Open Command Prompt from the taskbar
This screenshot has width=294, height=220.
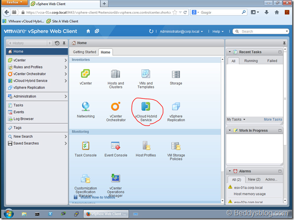click(x=37, y=214)
